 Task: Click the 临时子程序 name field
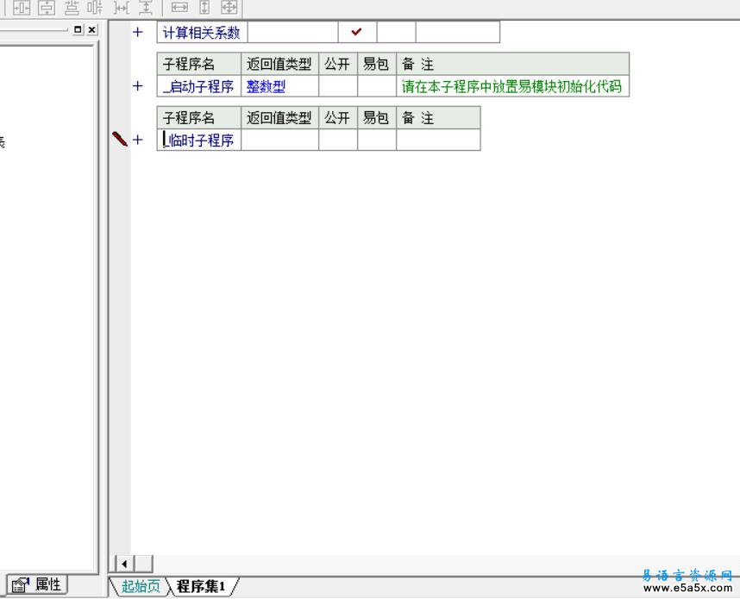(x=199, y=140)
